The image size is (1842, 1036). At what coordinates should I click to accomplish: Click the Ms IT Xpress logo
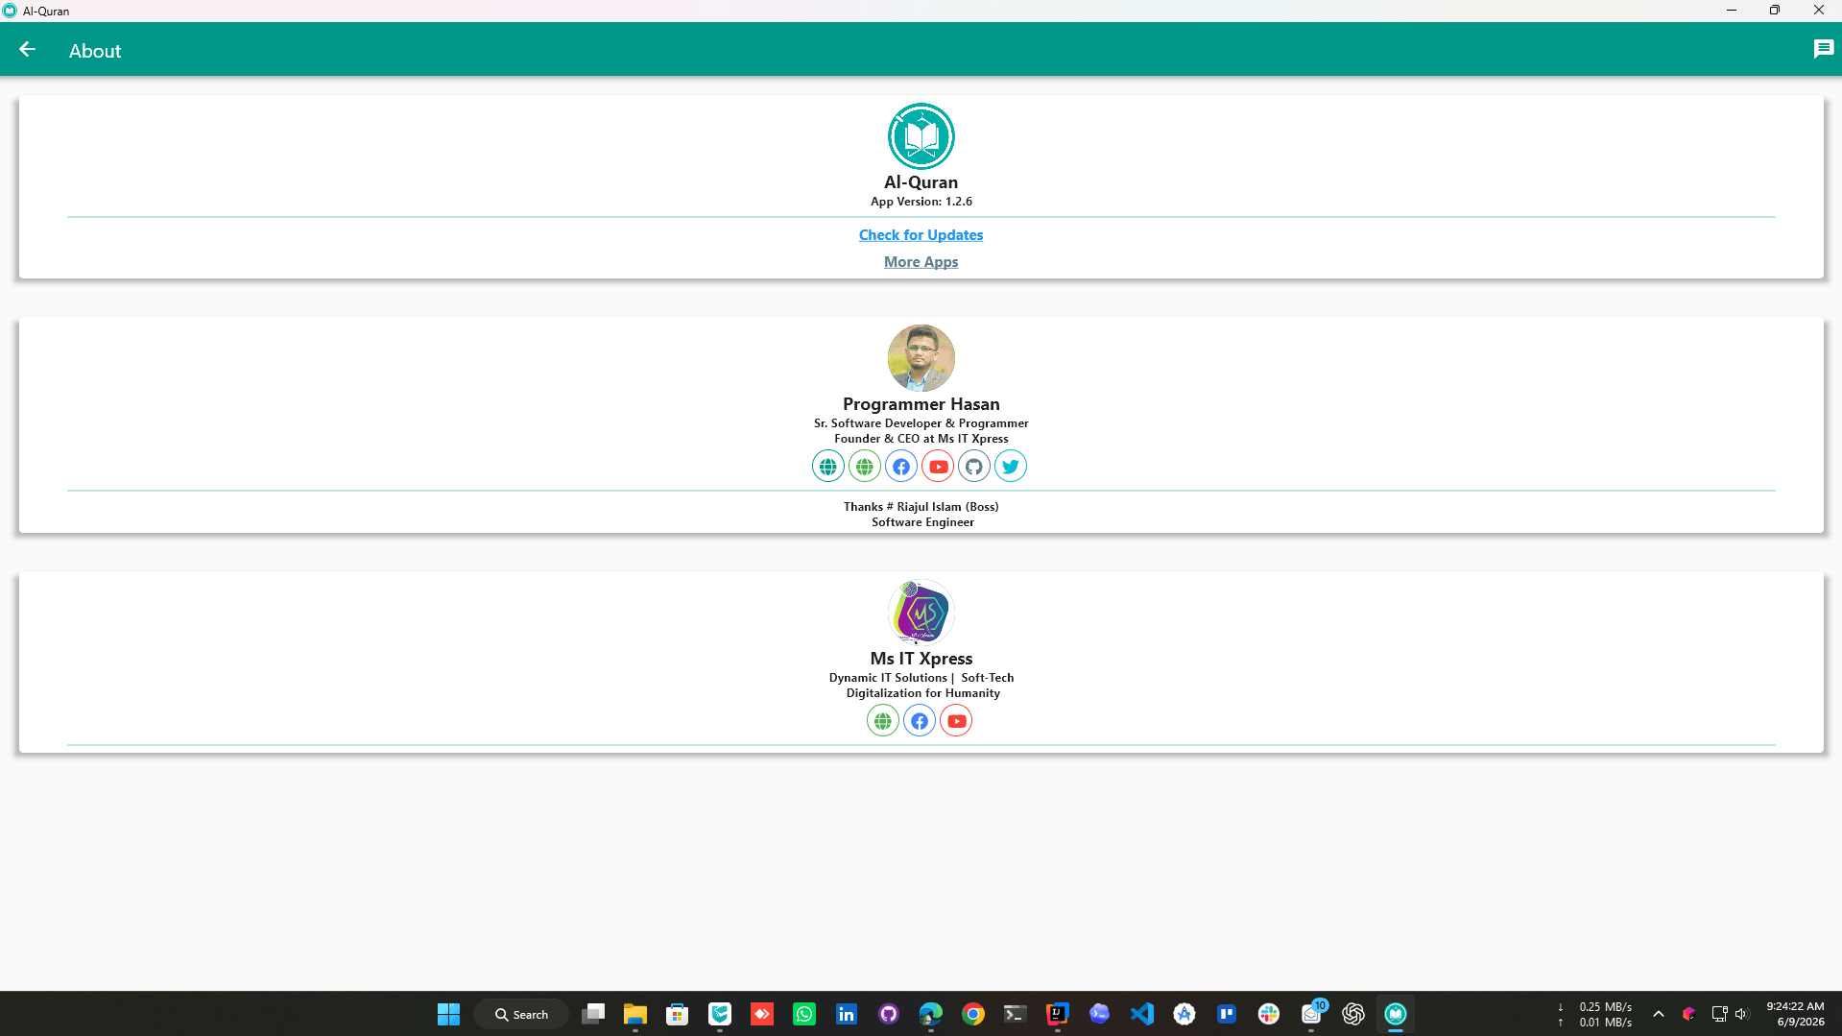coord(921,613)
